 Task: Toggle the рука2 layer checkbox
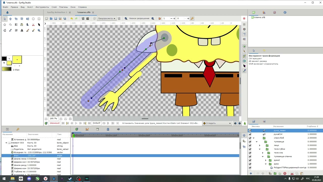point(250,160)
